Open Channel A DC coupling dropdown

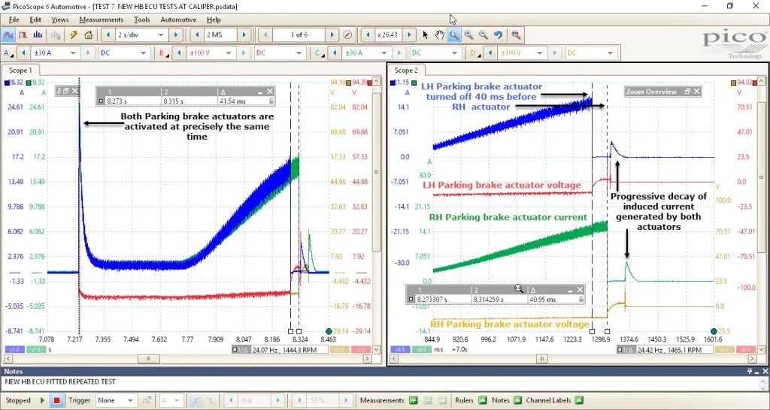(x=143, y=53)
